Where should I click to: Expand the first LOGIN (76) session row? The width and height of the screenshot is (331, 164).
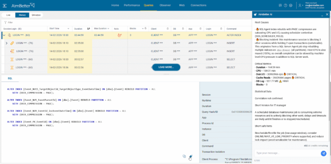6,43
